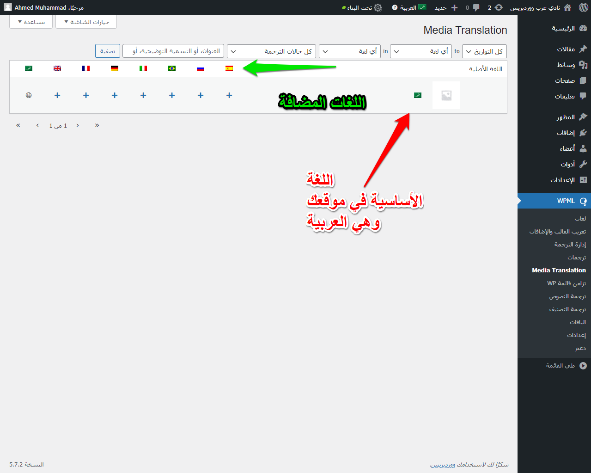This screenshot has height=473, width=591.
Task: Open إدارة الترجمة translation management submenu
Action: [570, 244]
